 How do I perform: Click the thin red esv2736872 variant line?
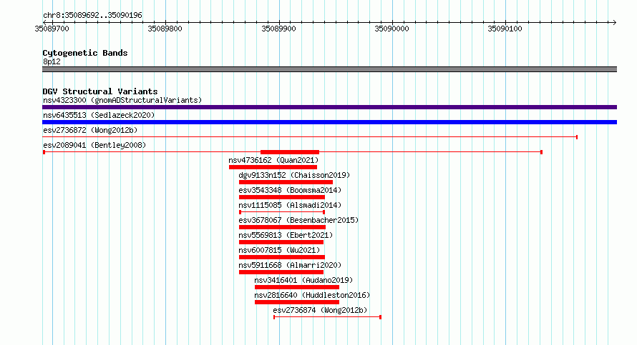[310, 137]
